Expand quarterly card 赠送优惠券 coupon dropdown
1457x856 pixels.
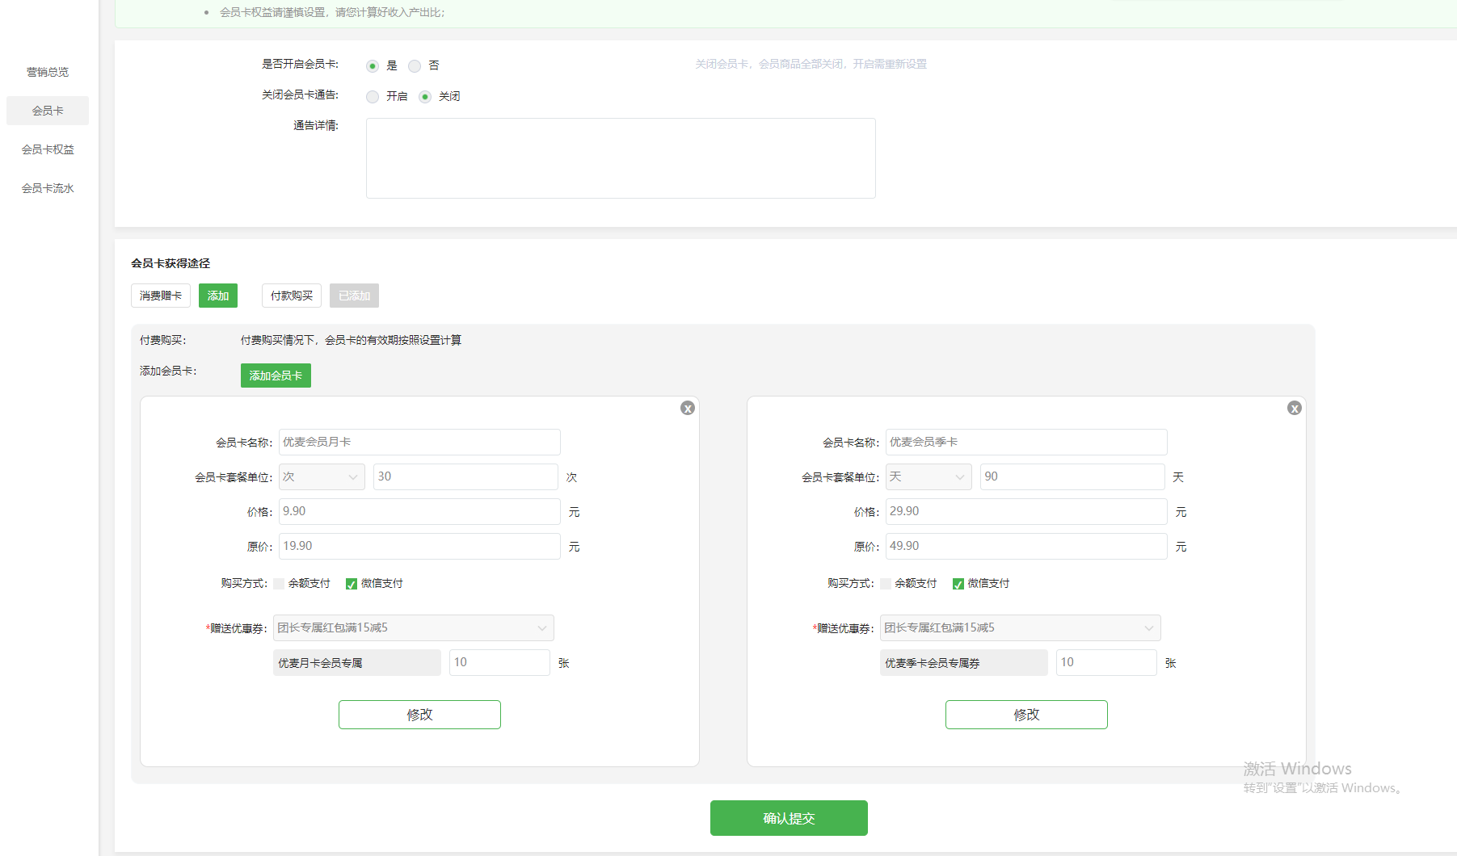click(x=1020, y=628)
